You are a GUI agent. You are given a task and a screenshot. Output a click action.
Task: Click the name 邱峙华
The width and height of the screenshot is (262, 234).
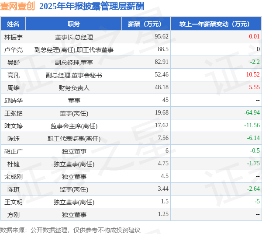(14, 101)
